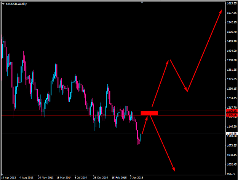Click the 1505.40 price axis value
The image size is (238, 180).
pyautogui.click(x=232, y=32)
